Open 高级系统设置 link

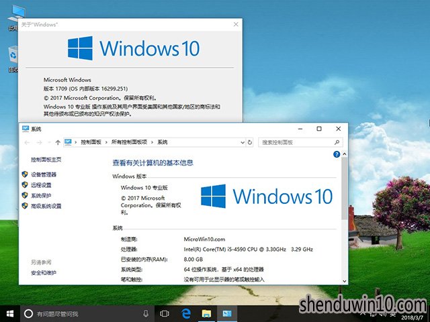click(x=46, y=206)
